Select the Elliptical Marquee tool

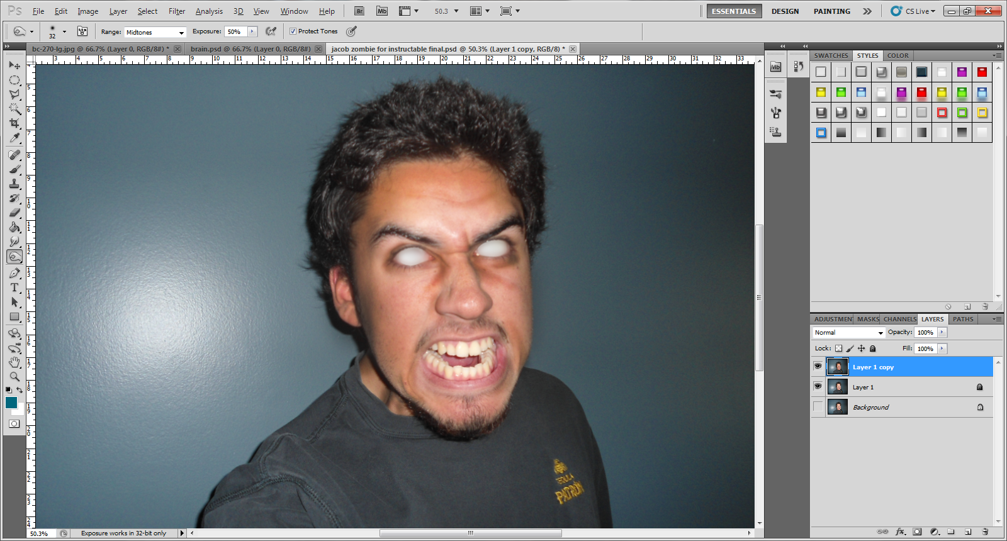point(14,80)
